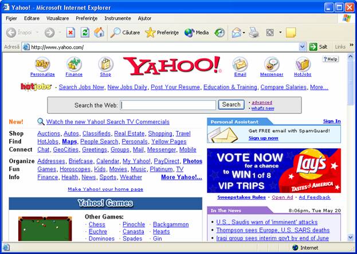Open the Yahoo Finance chart icon
This screenshot has height=254, width=357.
coord(74,64)
